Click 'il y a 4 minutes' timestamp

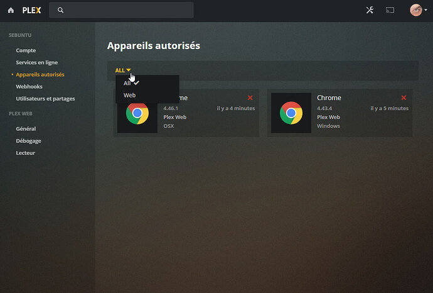pos(236,108)
